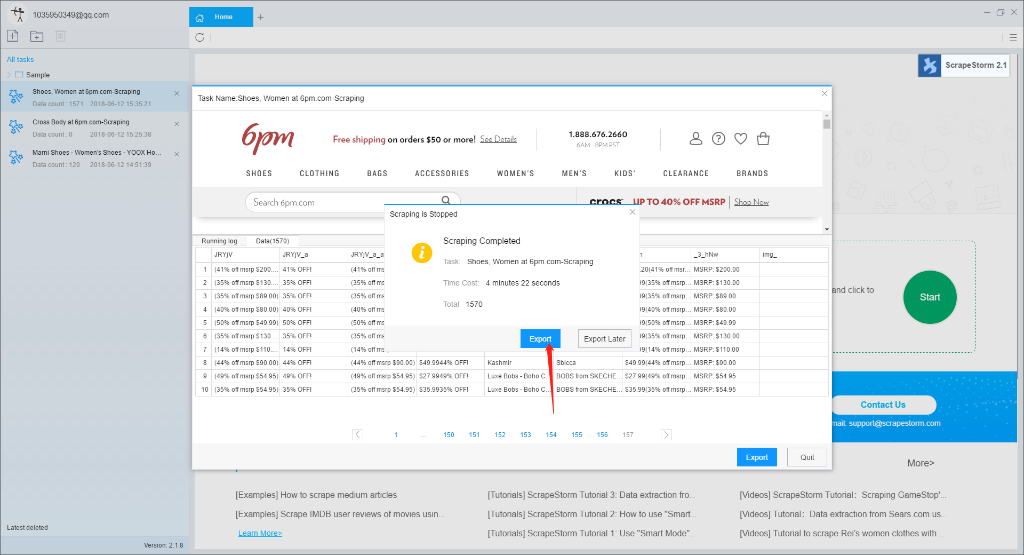Open the CLOTHING menu on 6pm
1024x555 pixels.
pyautogui.click(x=319, y=173)
